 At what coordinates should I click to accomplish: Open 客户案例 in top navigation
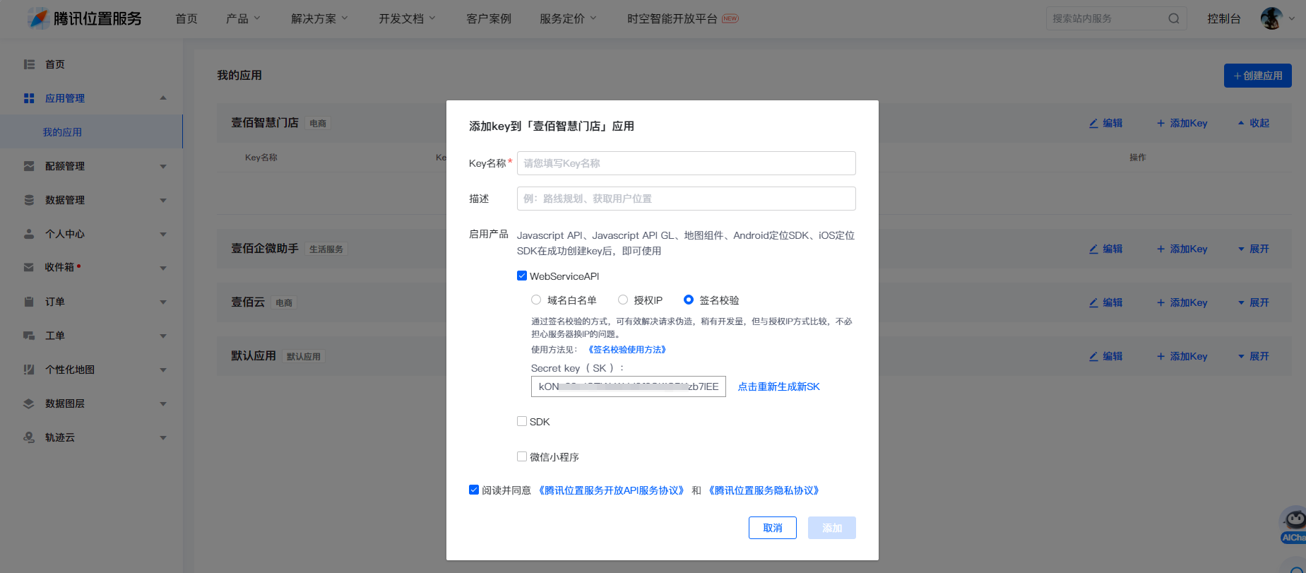pyautogui.click(x=489, y=18)
